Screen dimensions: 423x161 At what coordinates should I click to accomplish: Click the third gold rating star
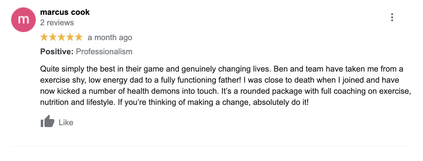[x=61, y=37]
